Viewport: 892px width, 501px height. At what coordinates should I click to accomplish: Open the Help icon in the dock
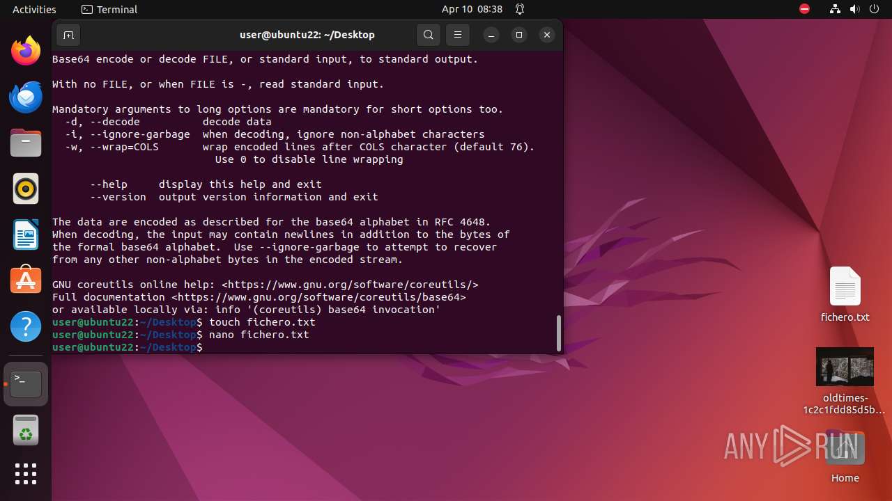click(x=26, y=326)
